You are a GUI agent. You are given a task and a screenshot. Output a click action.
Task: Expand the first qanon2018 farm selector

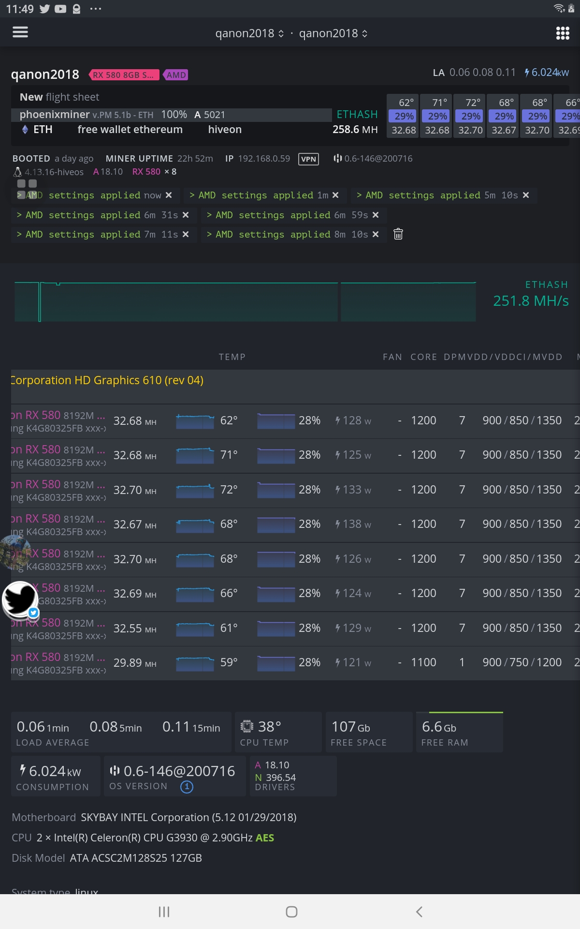pos(249,33)
